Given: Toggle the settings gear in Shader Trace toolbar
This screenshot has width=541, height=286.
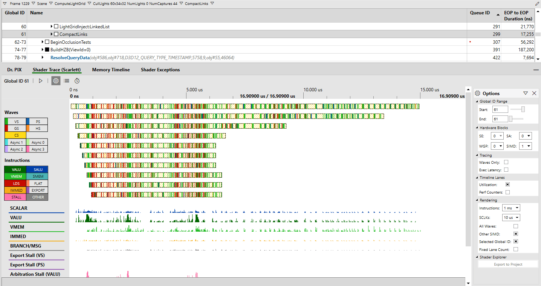Looking at the screenshot, I should [x=56, y=81].
